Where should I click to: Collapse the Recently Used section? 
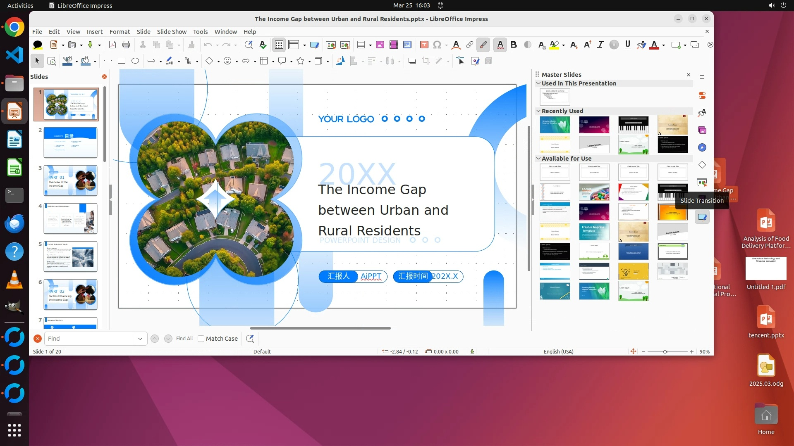[538, 111]
